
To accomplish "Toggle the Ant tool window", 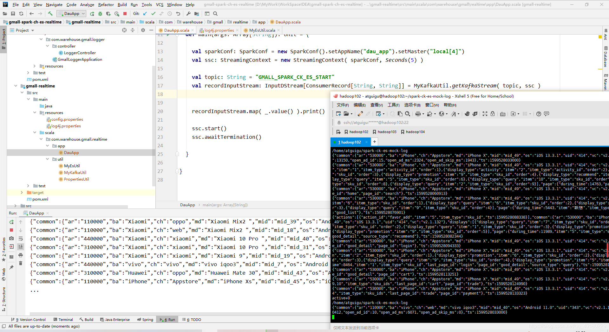I will click(x=606, y=34).
